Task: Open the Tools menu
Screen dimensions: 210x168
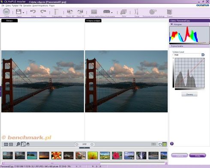Action: pos(27,6)
